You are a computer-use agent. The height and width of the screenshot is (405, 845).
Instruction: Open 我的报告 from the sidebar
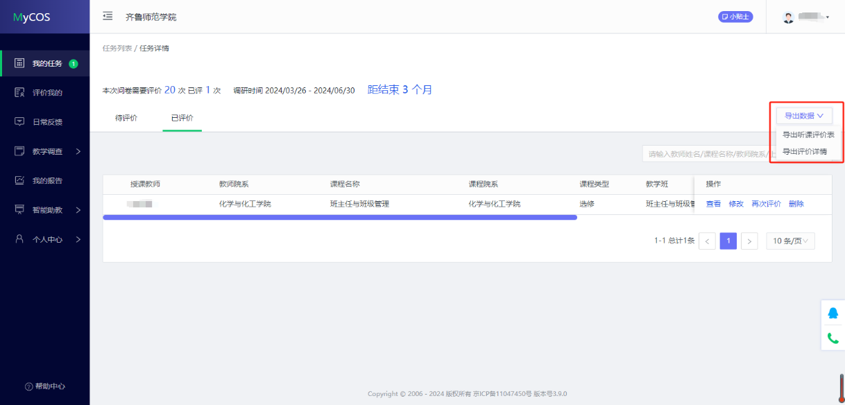pyautogui.click(x=46, y=181)
